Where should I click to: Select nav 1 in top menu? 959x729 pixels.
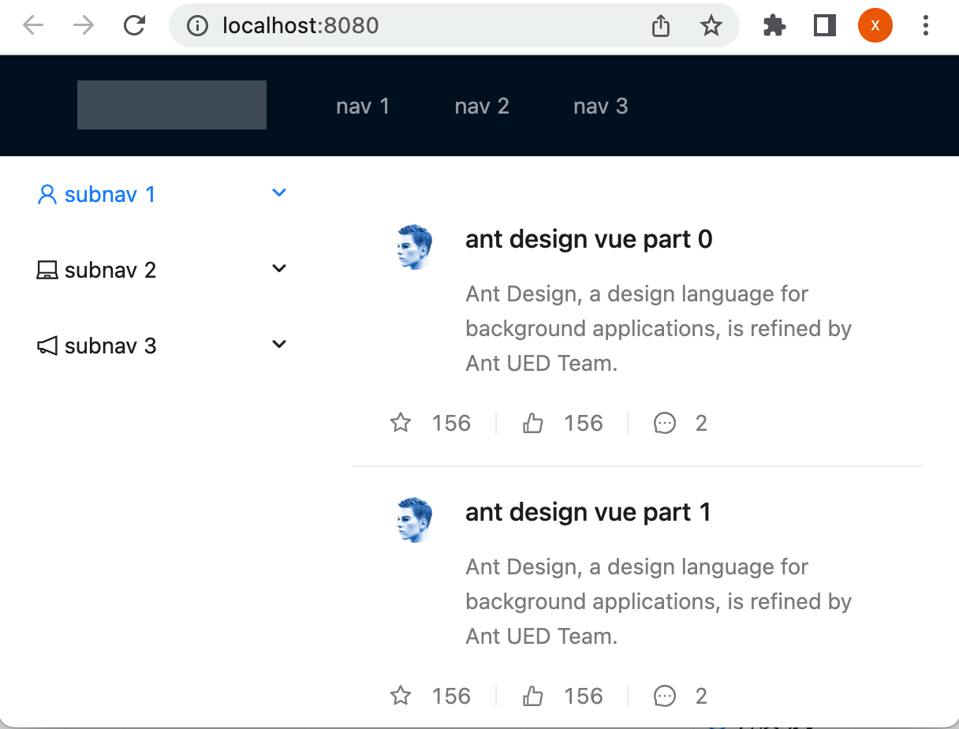click(x=363, y=106)
